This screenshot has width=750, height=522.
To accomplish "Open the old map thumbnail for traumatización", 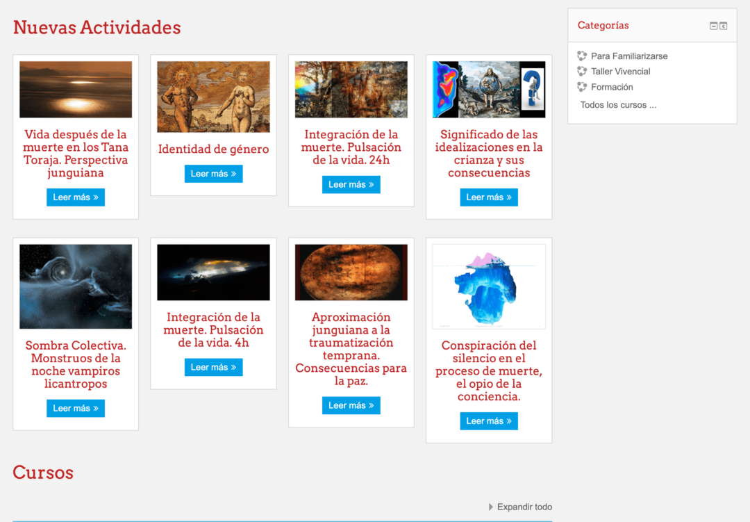I will click(351, 272).
